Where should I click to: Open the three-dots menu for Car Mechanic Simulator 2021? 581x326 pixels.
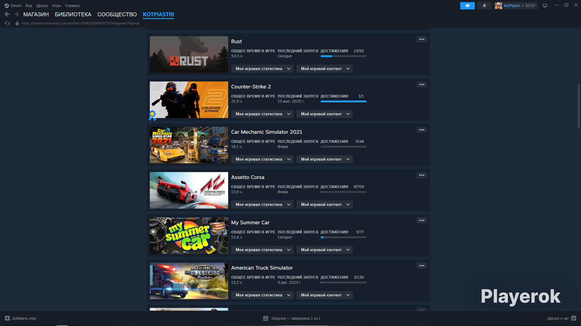pyautogui.click(x=422, y=130)
